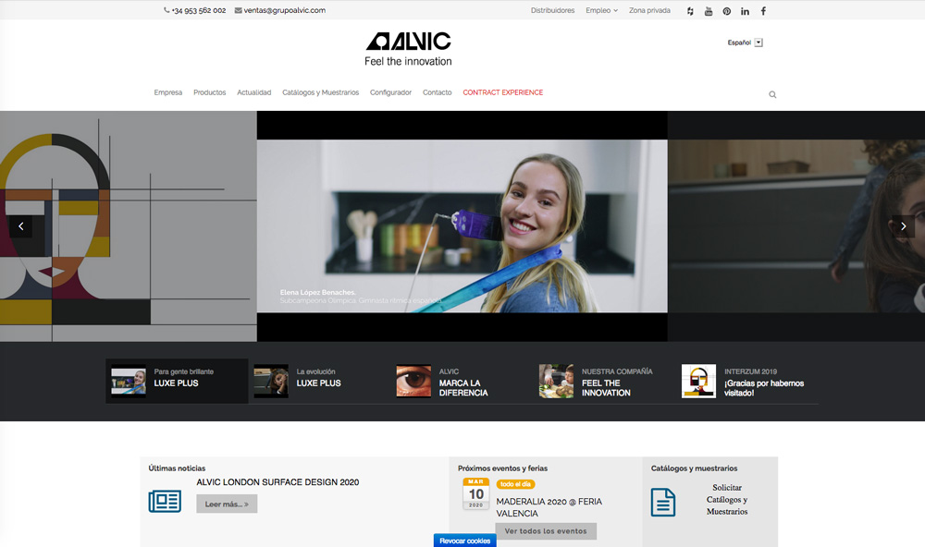Go to the previous slide arrow
Screen dimensions: 925x547
pos(20,226)
